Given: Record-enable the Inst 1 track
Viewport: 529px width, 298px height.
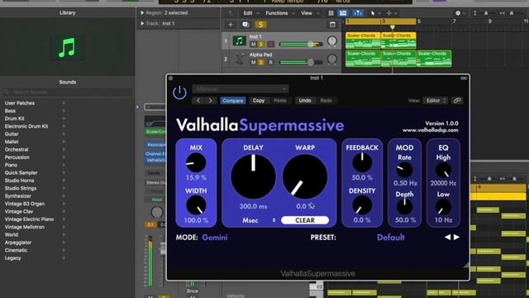Looking at the screenshot, I should 270,44.
